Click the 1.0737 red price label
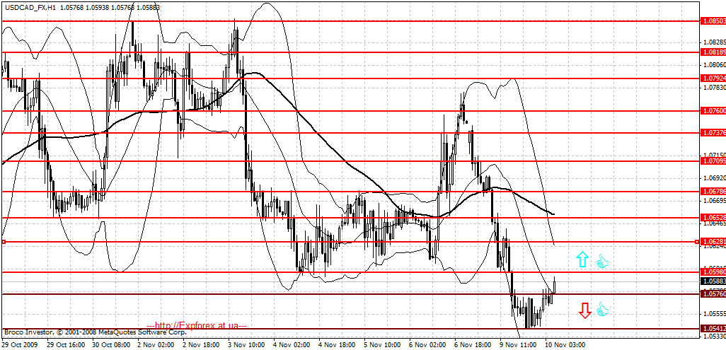This screenshot has height=350, width=726. pos(714,134)
